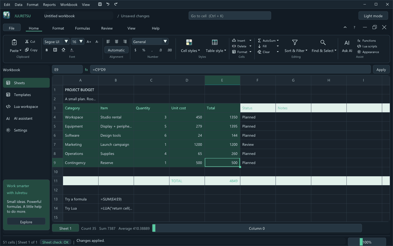Open the font family dropdown
393x246 pixels.
tap(56, 42)
